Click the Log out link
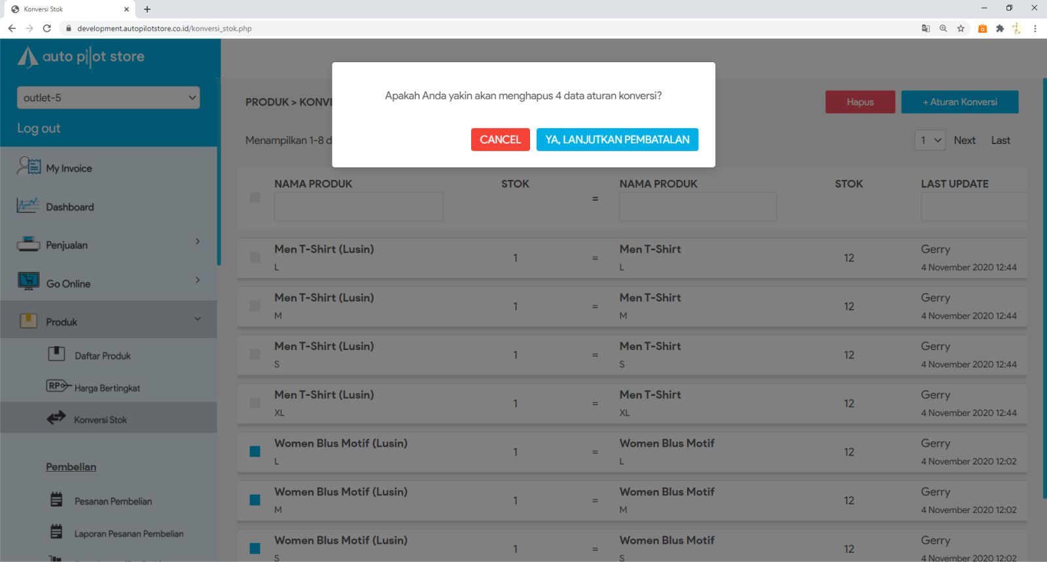Image resolution: width=1047 pixels, height=562 pixels. coord(39,128)
